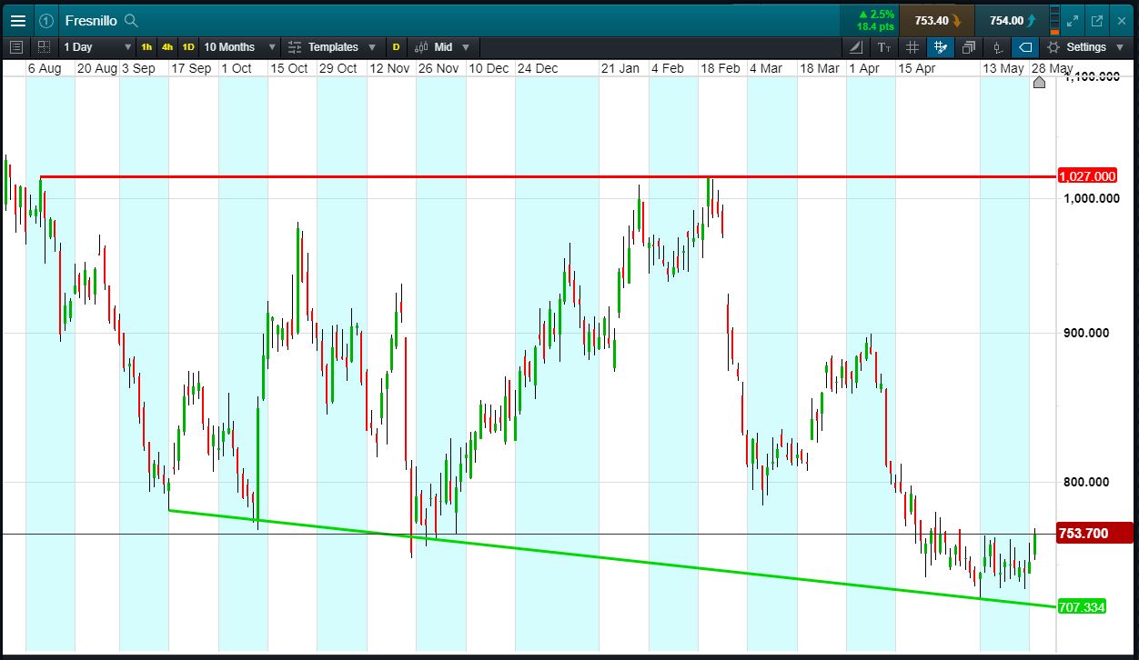Expand chart to full screen

pyautogui.click(x=1073, y=20)
